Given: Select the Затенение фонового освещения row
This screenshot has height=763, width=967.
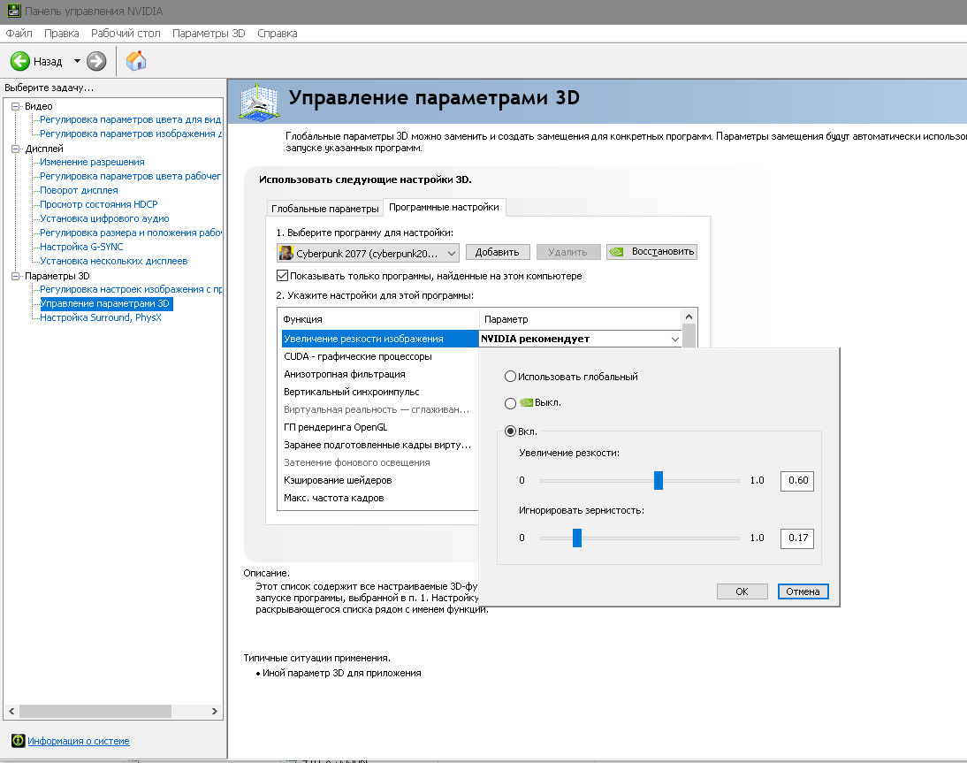Looking at the screenshot, I should tap(380, 462).
